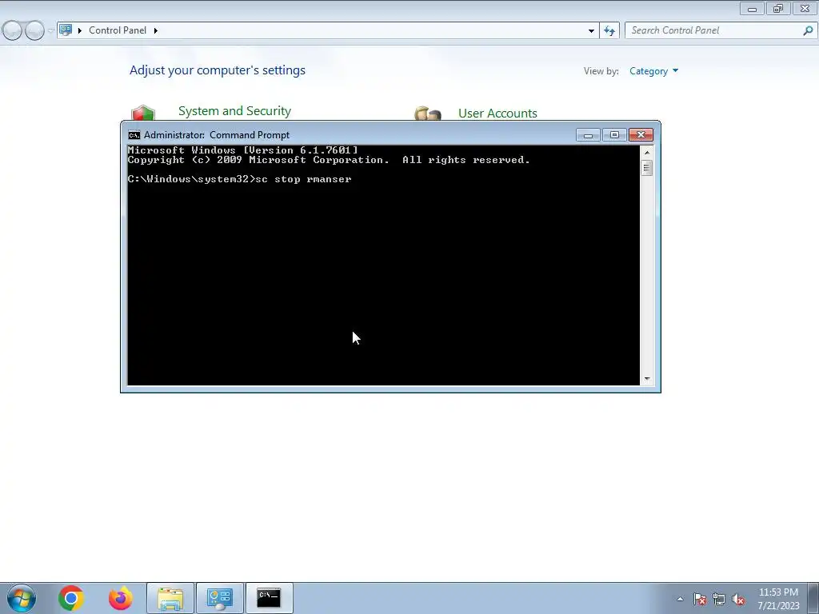Minimize the Command Prompt window

(x=588, y=135)
